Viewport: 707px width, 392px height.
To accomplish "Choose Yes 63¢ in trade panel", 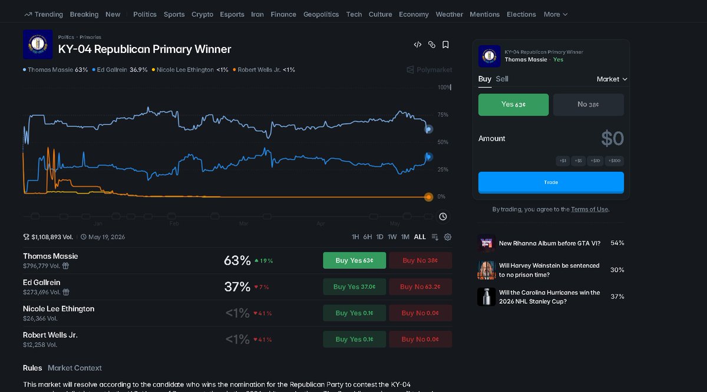I will (513, 104).
